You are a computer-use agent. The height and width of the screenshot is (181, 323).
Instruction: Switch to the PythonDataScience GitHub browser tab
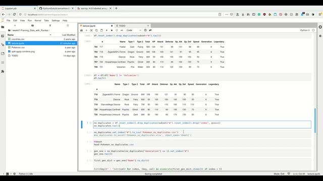coord(56,9)
